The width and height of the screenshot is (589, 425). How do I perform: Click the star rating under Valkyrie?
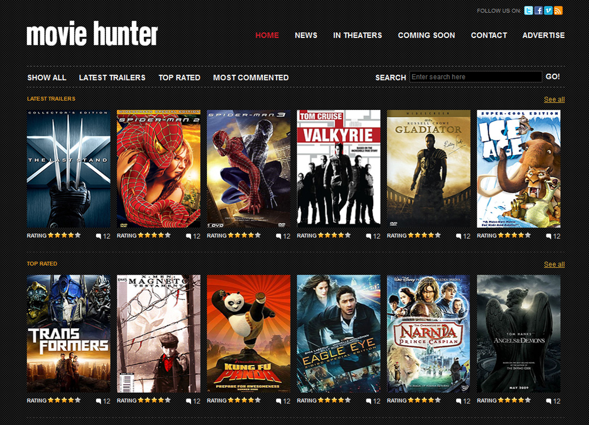click(334, 236)
